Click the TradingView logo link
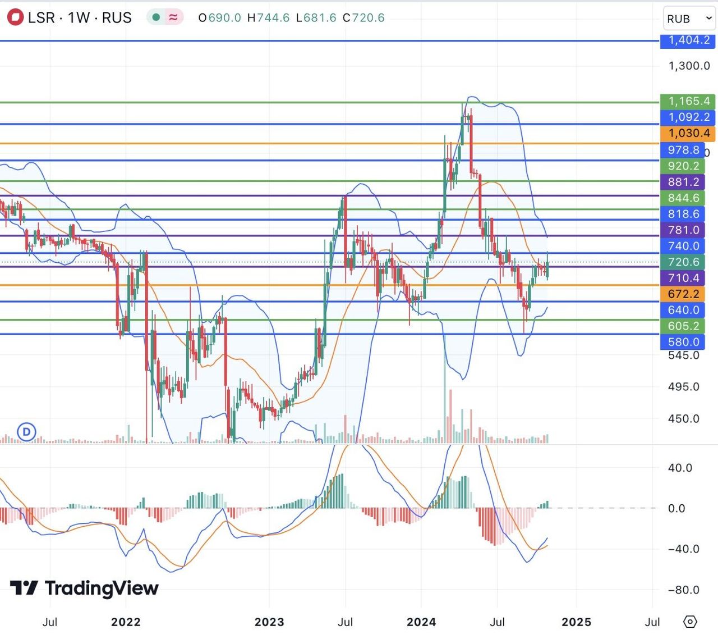The width and height of the screenshot is (718, 634). [x=84, y=588]
